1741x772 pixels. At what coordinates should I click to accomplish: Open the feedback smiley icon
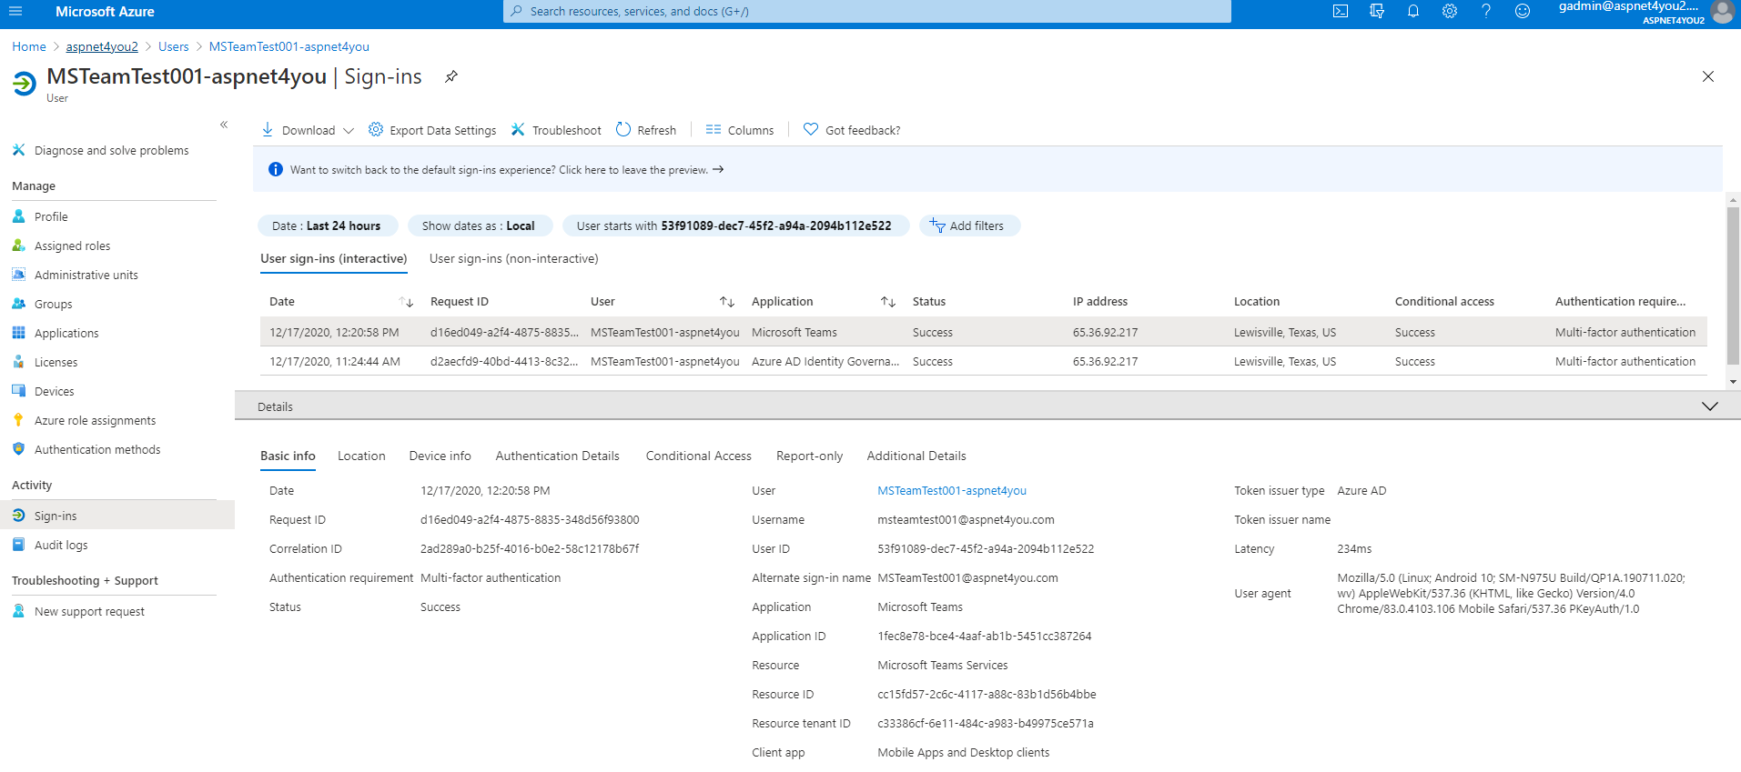[1523, 12]
